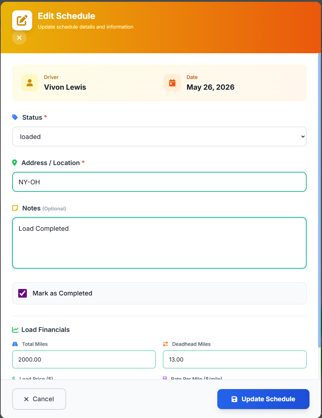Click the Mark as Completed label
Viewport: 322px width, 418px height.
pyautogui.click(x=63, y=293)
